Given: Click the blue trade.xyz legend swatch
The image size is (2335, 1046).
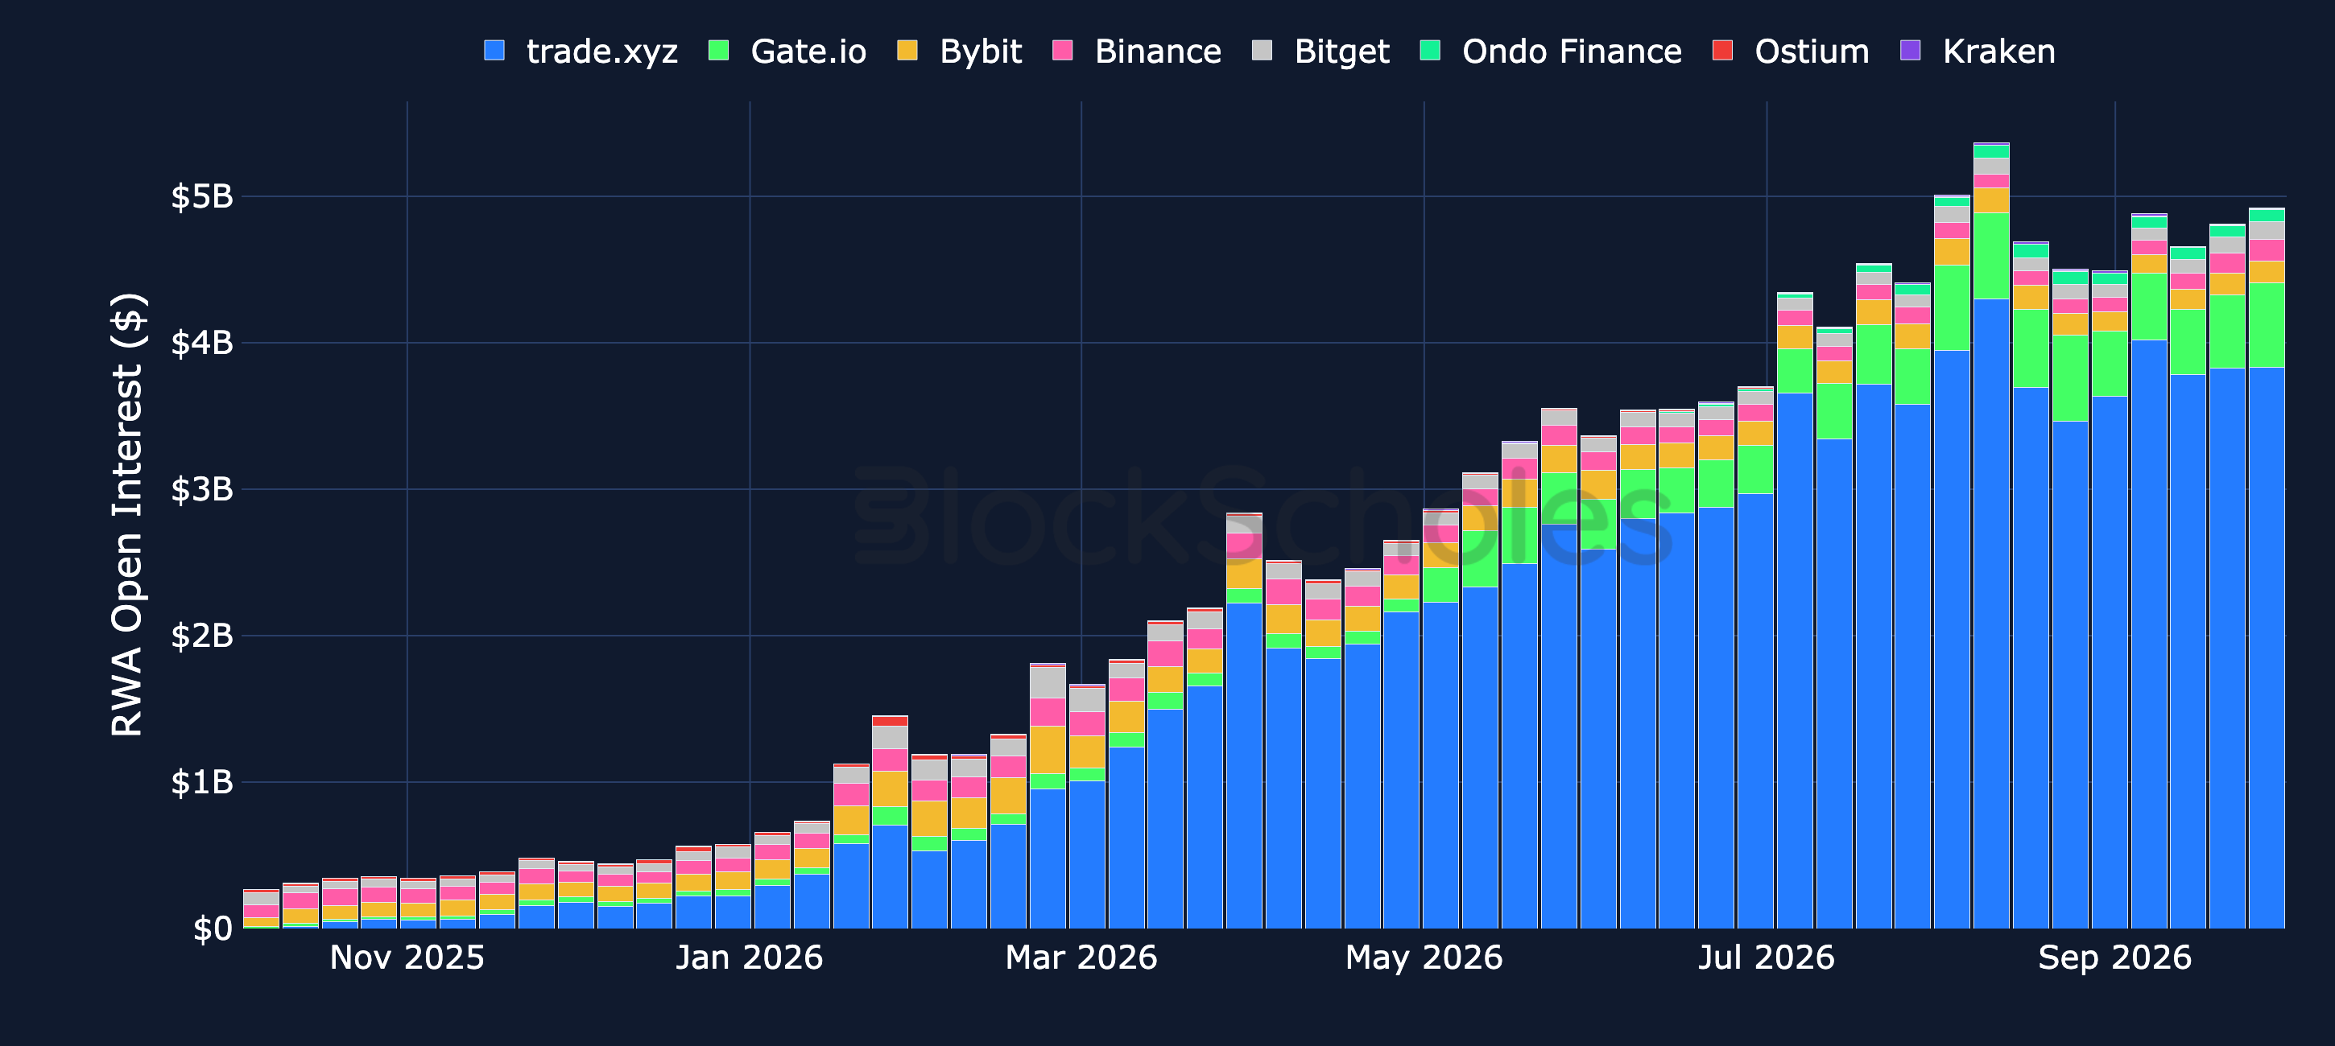Looking at the screenshot, I should click(494, 51).
